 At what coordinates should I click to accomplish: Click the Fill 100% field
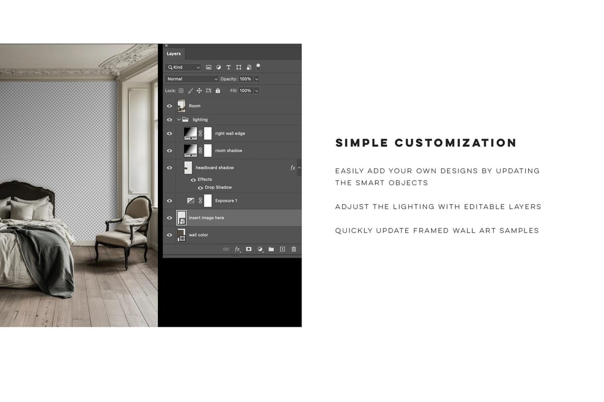click(246, 91)
